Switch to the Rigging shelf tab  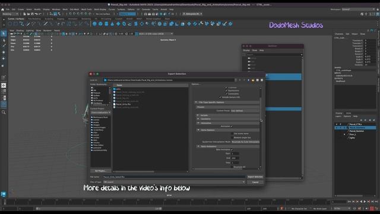pos(61,18)
